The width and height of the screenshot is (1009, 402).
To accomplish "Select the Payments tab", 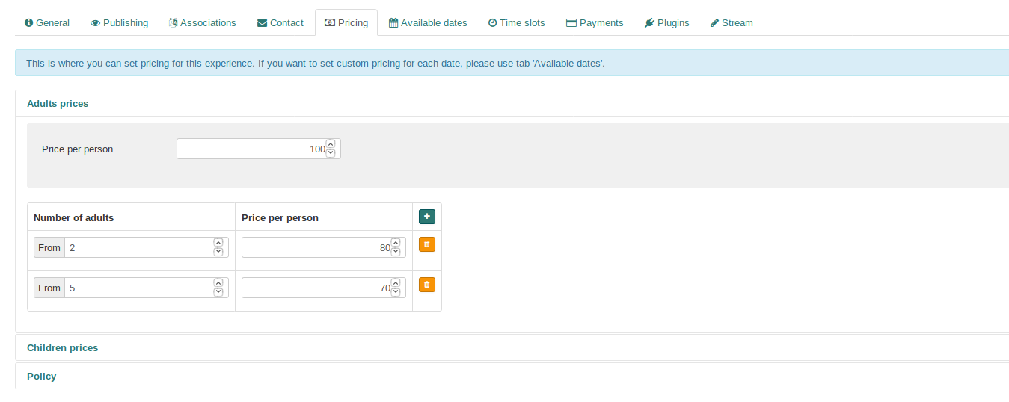I will 595,23.
